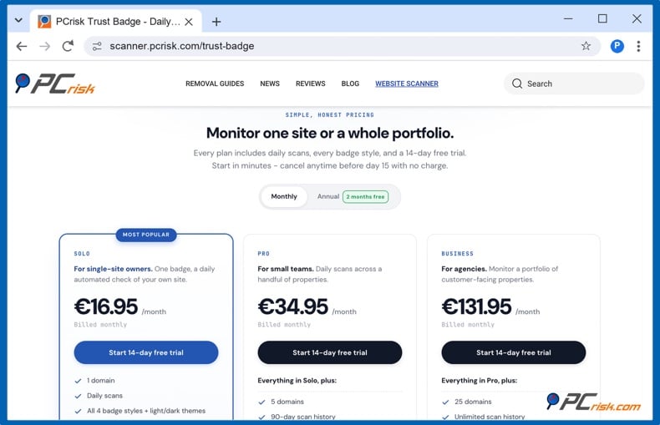Start the Pro plan 14-day free trial
This screenshot has height=425, width=660.
click(x=329, y=352)
